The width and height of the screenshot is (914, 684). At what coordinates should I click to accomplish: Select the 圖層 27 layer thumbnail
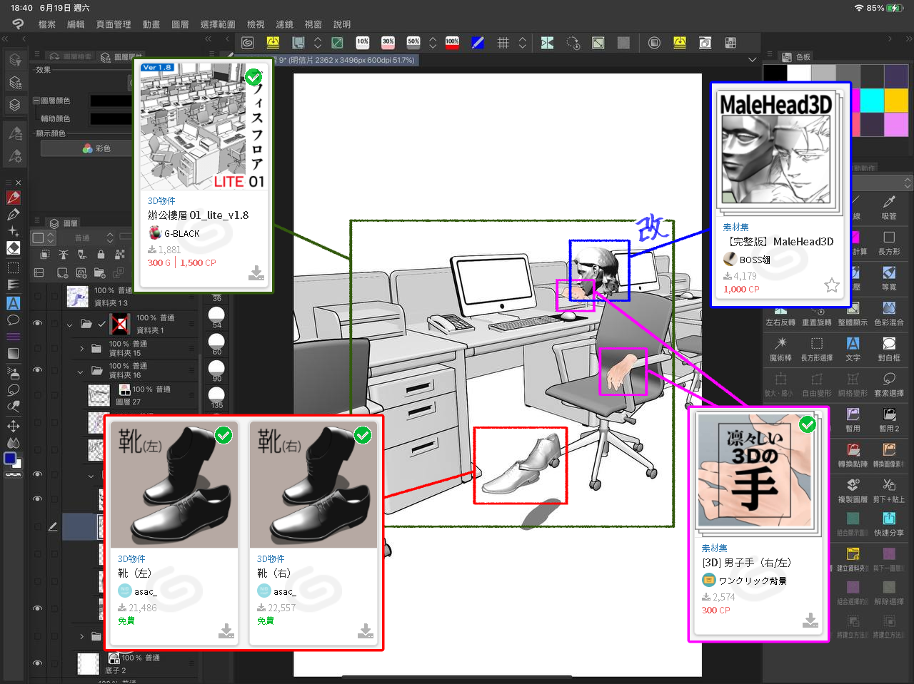coord(99,395)
